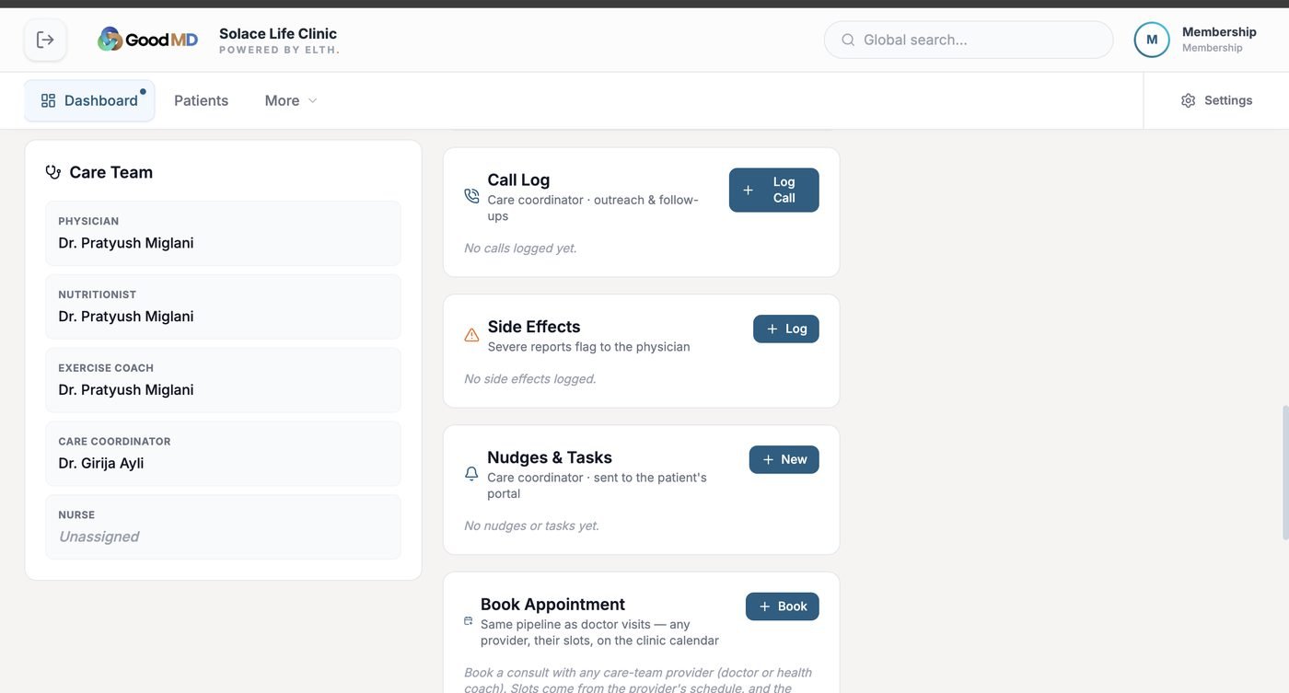
Task: Click the search magnifier icon
Action: point(848,40)
